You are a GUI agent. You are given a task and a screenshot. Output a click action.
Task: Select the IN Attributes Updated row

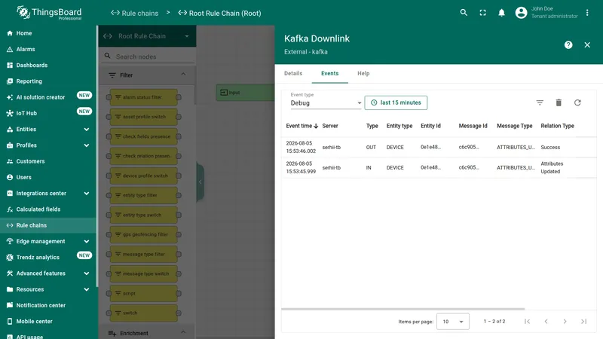coord(439,167)
